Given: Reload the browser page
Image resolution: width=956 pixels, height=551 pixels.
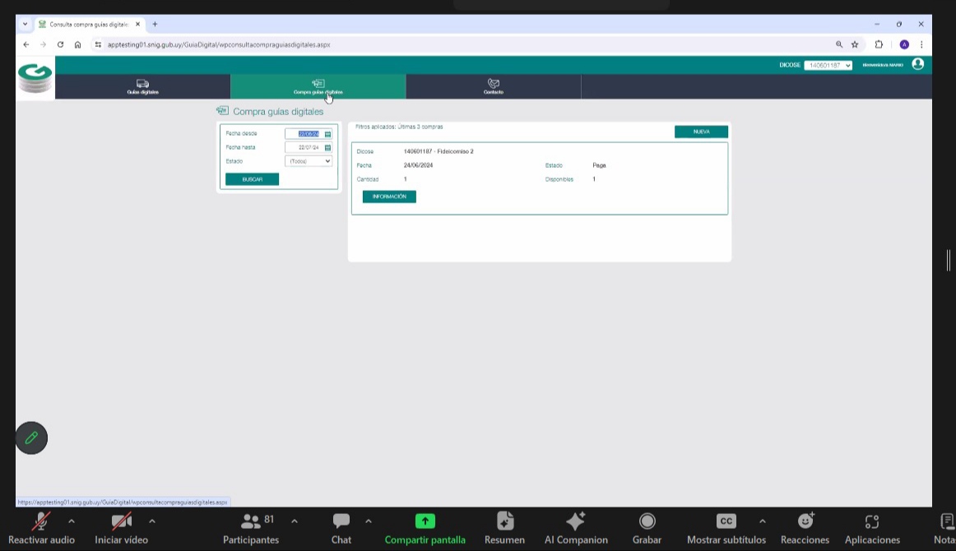Looking at the screenshot, I should click(60, 44).
